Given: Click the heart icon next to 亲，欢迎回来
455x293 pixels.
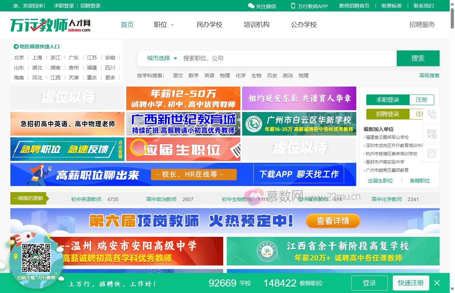Looking at the screenshot, I should (10, 6).
